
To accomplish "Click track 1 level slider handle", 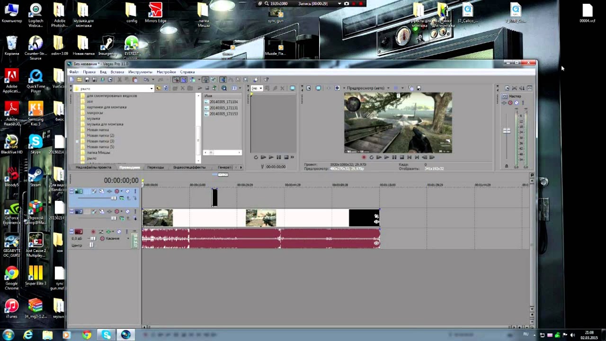I will pos(114,198).
